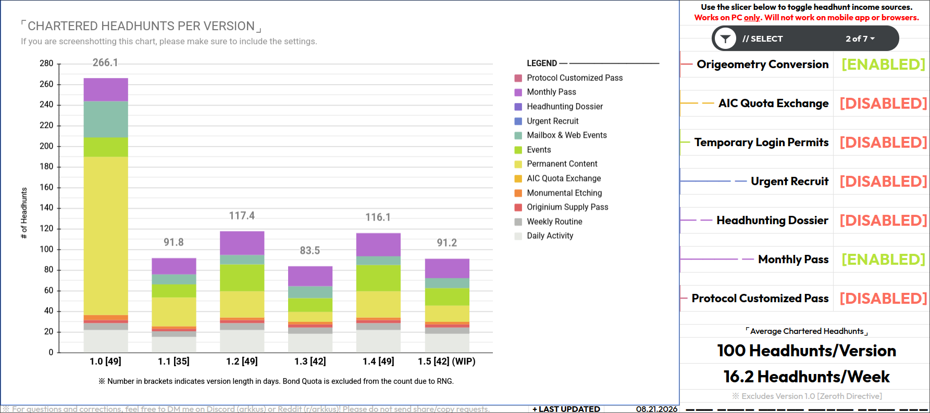This screenshot has height=413, width=930.
Task: Click the 08.21.2026 date cell
Action: 656,409
